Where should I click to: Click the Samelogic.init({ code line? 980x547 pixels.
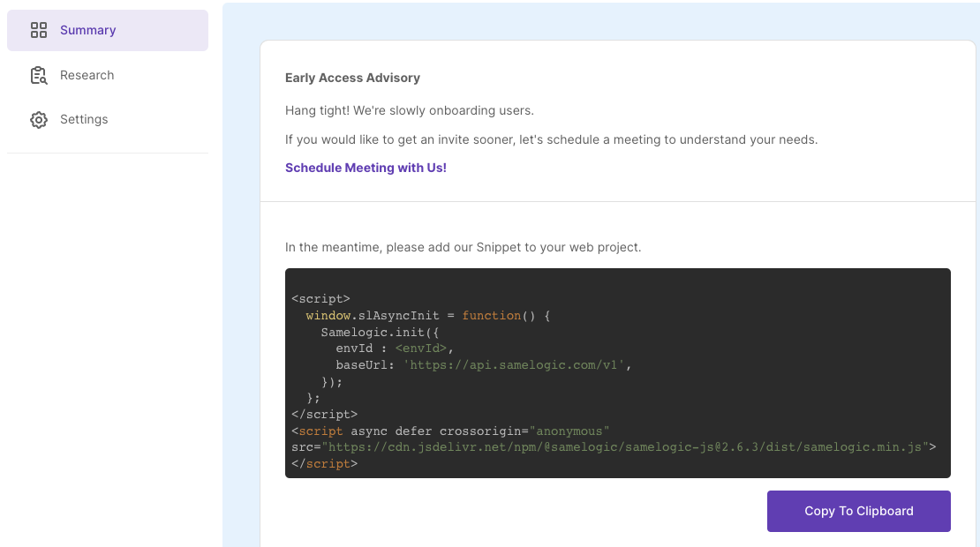tap(380, 333)
